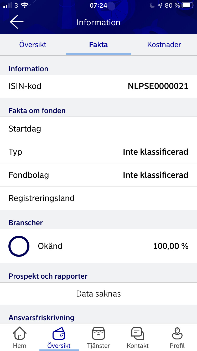The height and width of the screenshot is (351, 197).
Task: Tap the back arrow icon
Action: click(x=17, y=22)
